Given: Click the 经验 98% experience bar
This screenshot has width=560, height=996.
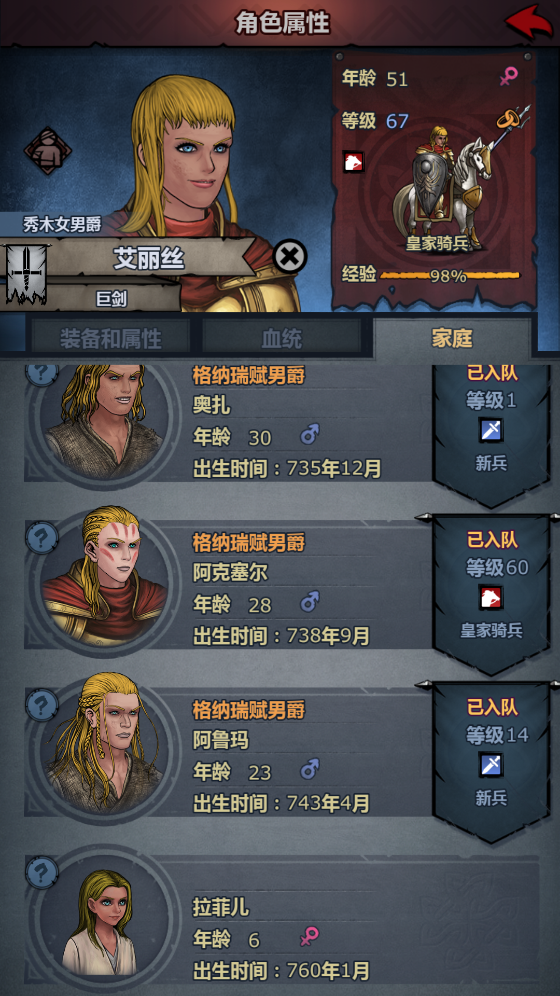Looking at the screenshot, I should (x=450, y=275).
